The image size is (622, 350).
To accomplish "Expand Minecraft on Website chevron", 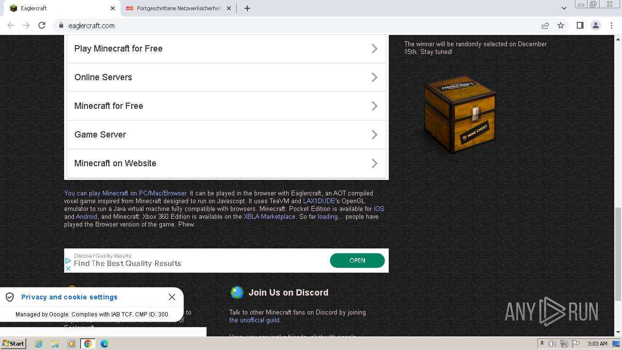I will tap(375, 163).
